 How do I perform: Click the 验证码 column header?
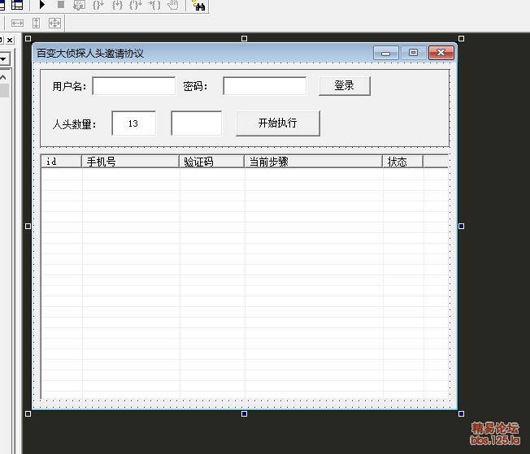click(211, 162)
